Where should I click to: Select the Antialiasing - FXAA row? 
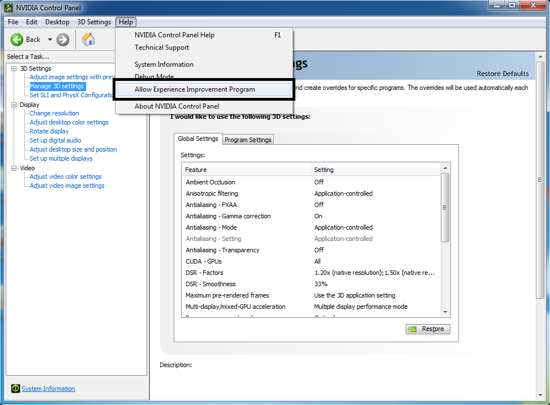click(311, 205)
